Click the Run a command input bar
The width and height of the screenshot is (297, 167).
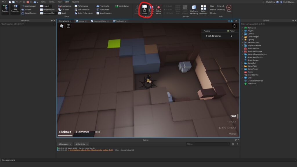(116, 160)
